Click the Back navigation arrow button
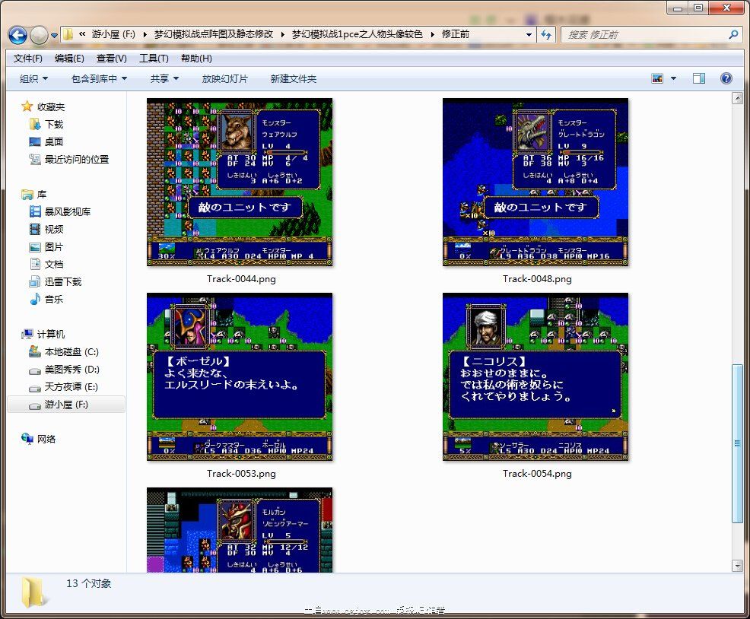This screenshot has width=750, height=619. pyautogui.click(x=18, y=35)
